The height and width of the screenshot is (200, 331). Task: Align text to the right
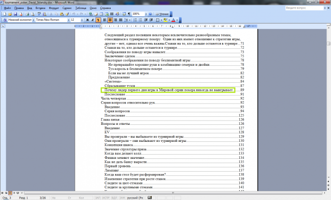115,20
